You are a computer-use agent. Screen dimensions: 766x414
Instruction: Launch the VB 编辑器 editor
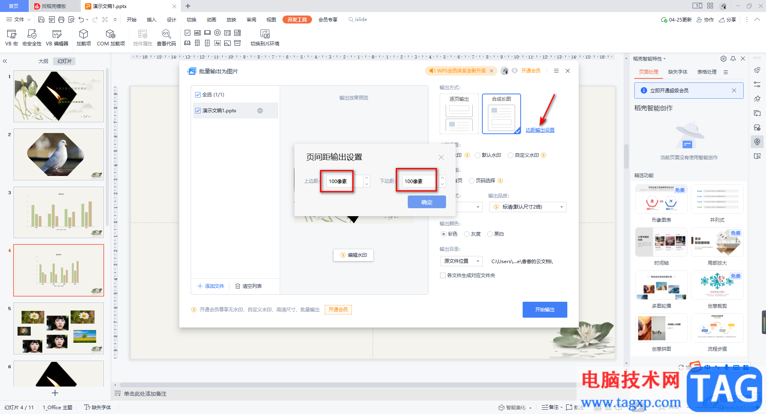click(57, 37)
